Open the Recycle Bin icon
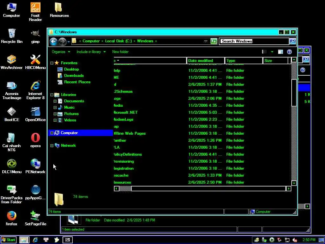Viewport: 325px width, 244px height. coord(12,36)
